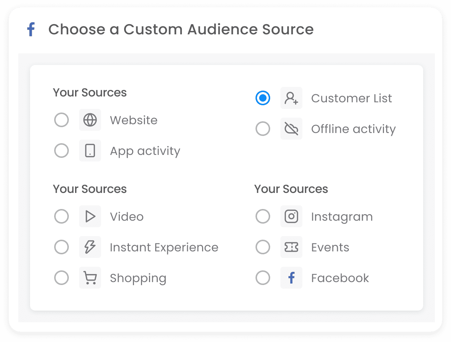Choose the Offline activity radio button

263,129
